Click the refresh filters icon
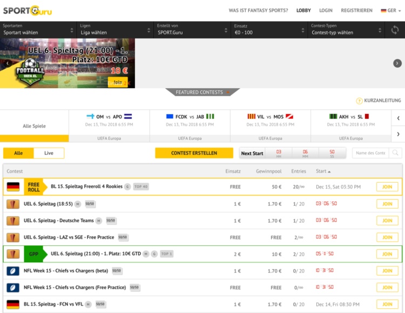This screenshot has width=405, height=313. coord(395,30)
